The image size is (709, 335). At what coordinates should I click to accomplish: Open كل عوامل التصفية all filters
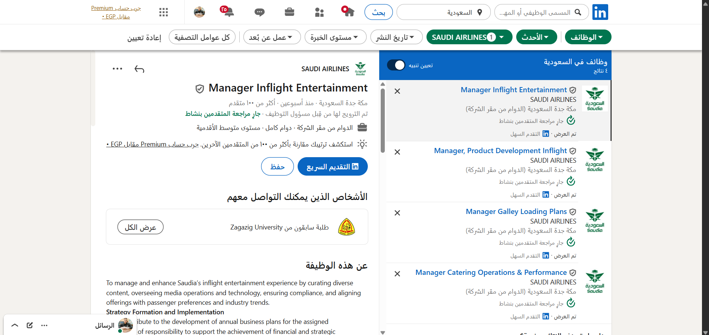[202, 37]
